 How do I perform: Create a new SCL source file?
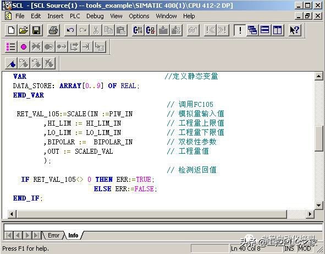pyautogui.click(x=11, y=30)
